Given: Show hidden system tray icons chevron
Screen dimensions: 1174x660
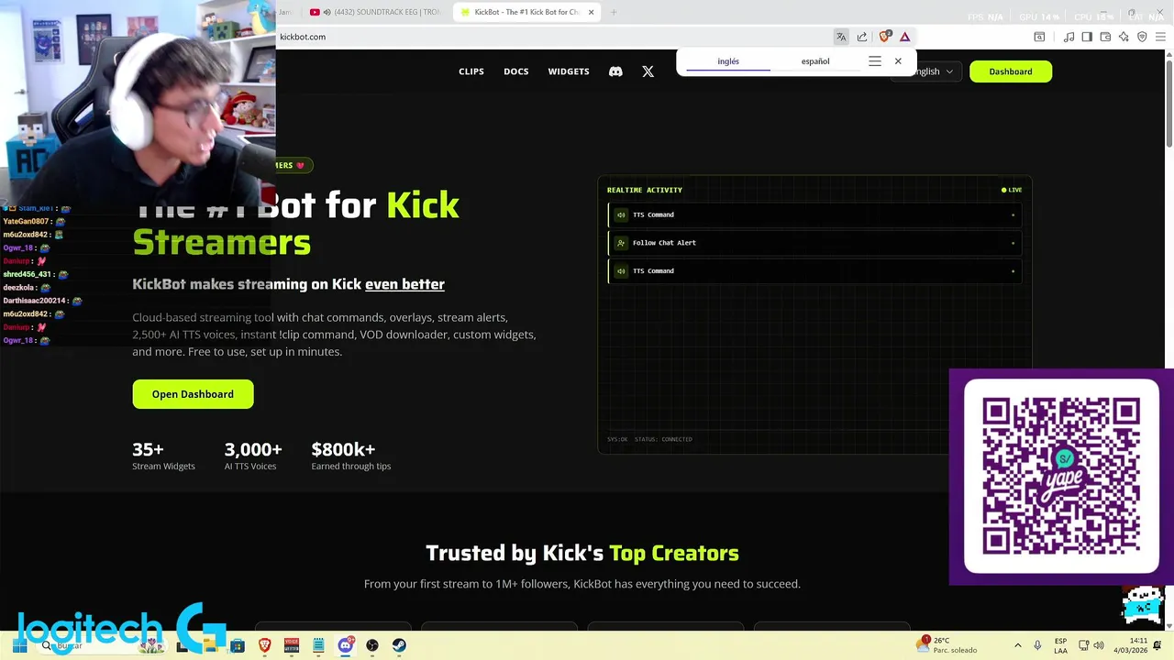Looking at the screenshot, I should 1017,645.
